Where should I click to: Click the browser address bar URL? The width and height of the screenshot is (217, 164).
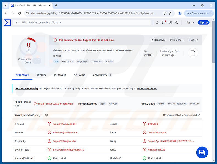coord(93,13)
